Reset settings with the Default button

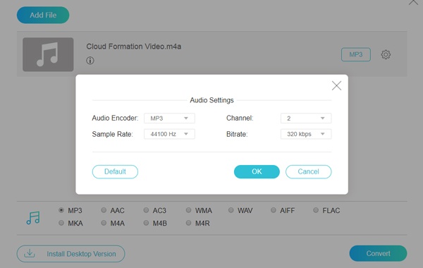coord(115,171)
